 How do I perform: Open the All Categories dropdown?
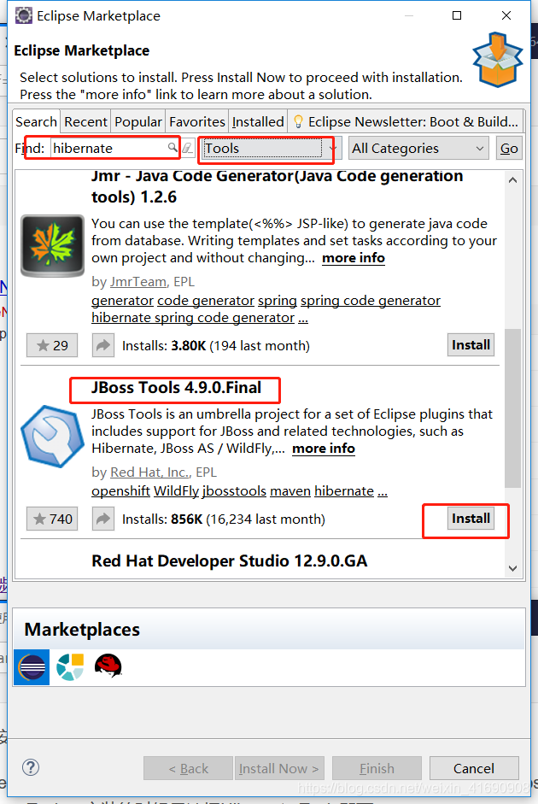[x=418, y=148]
